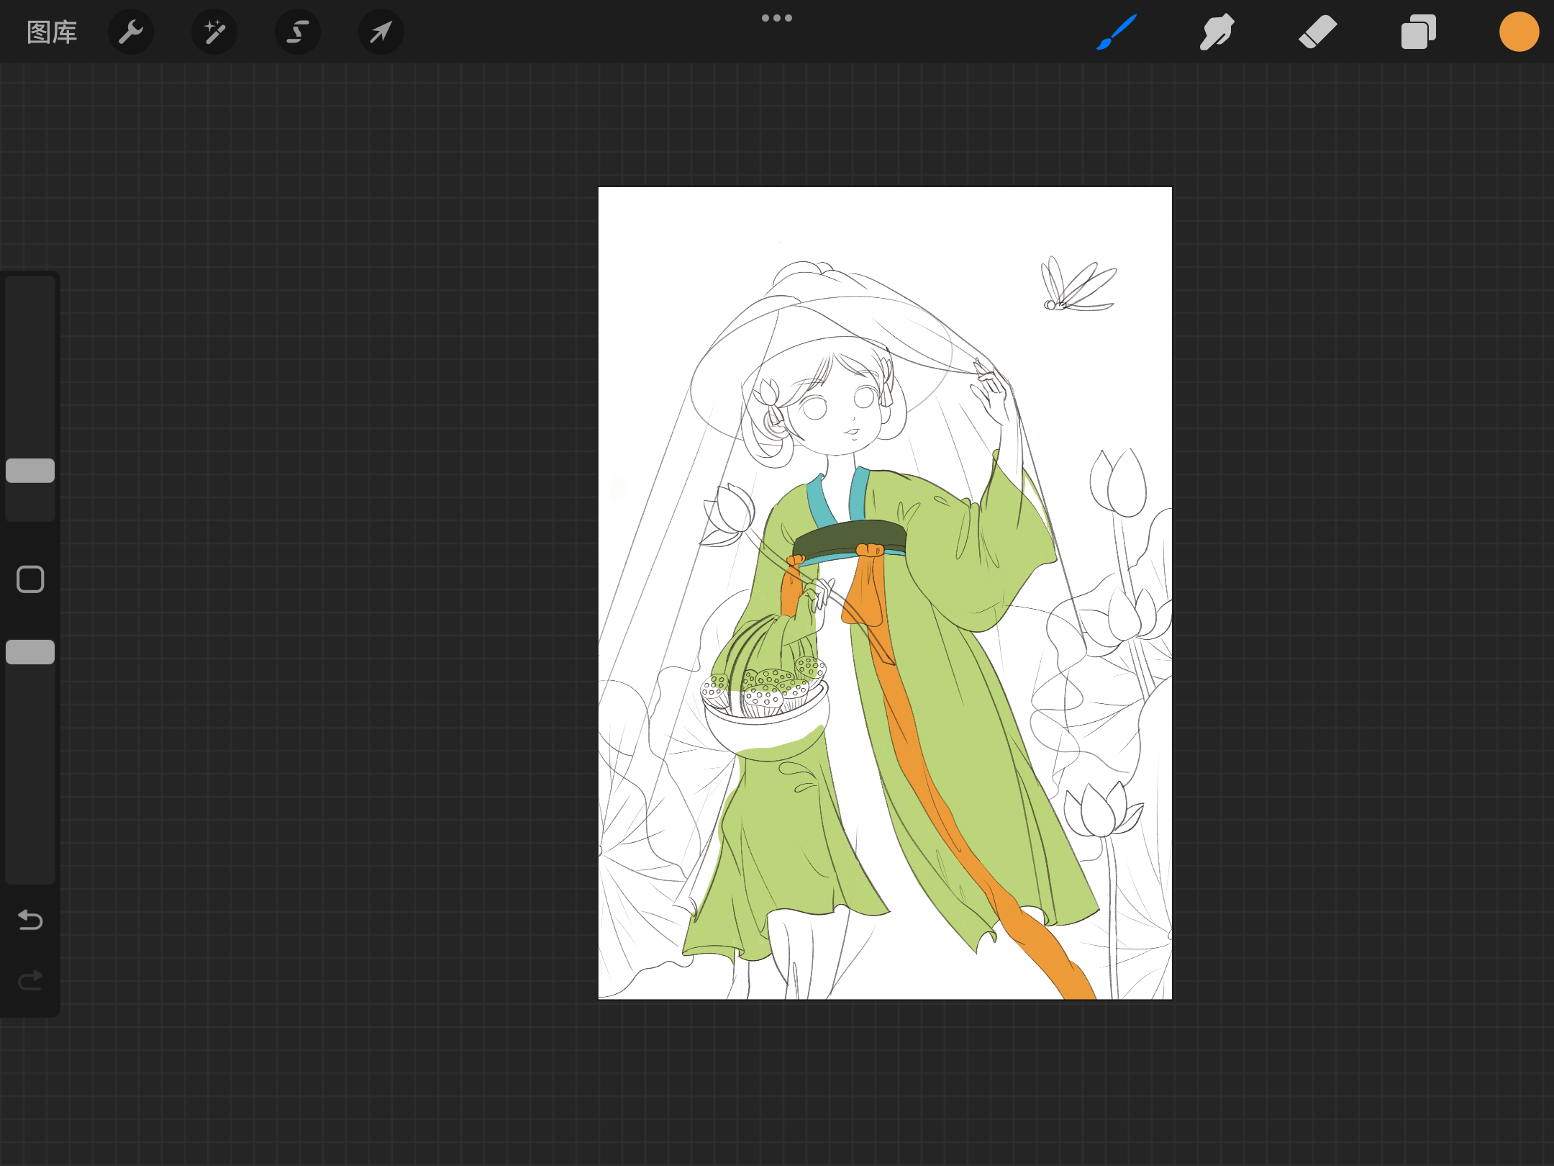1554x1166 pixels.
Task: Select the Brush paint tool
Action: click(x=1117, y=32)
